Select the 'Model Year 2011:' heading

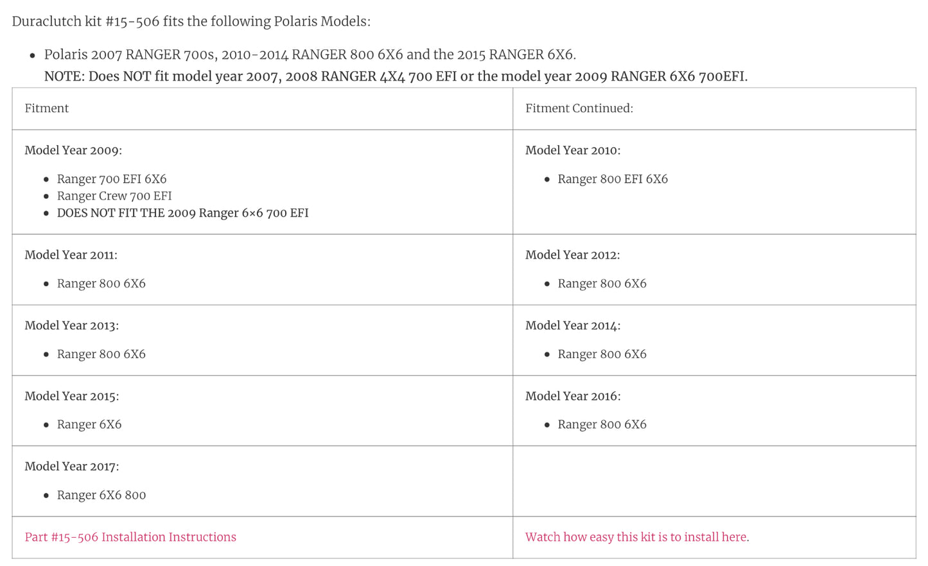(71, 255)
